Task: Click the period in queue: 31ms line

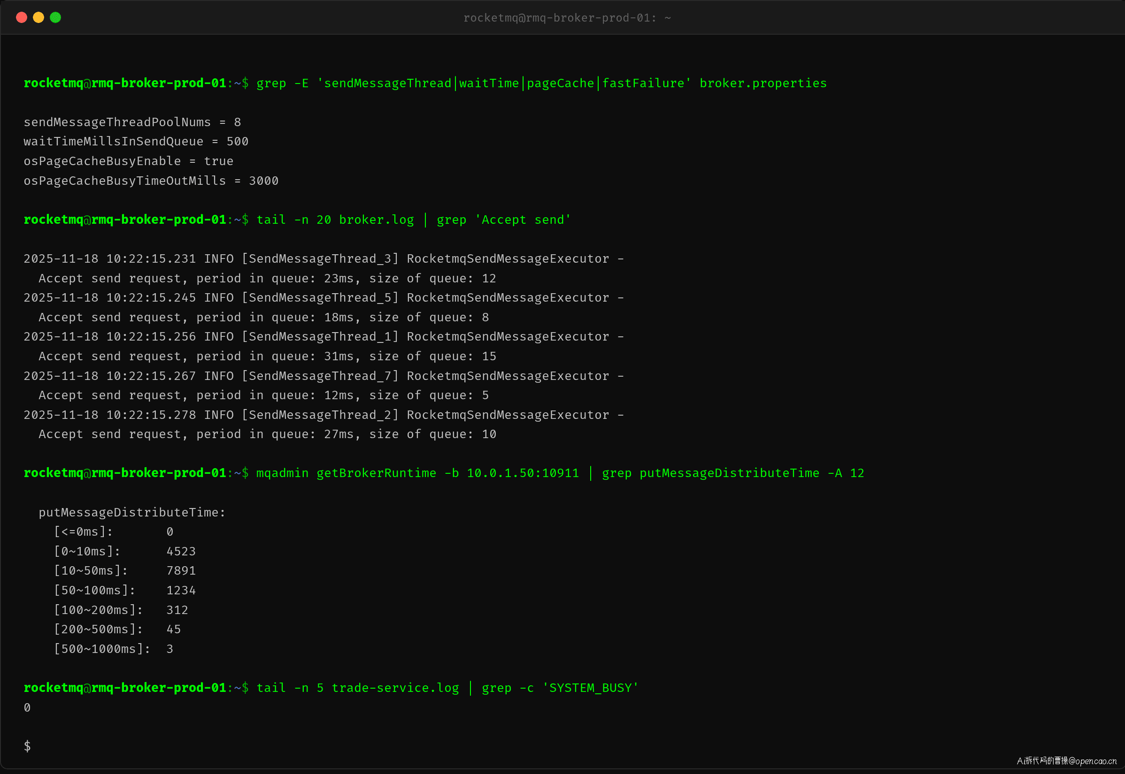Action: [268, 357]
